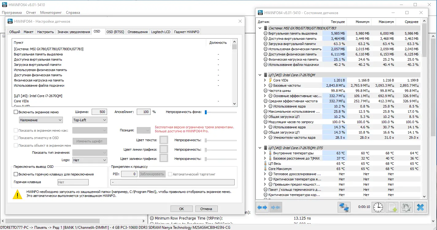Tick Показать объект в экранном меню checkbox
The image size is (437, 230).
point(16,145)
